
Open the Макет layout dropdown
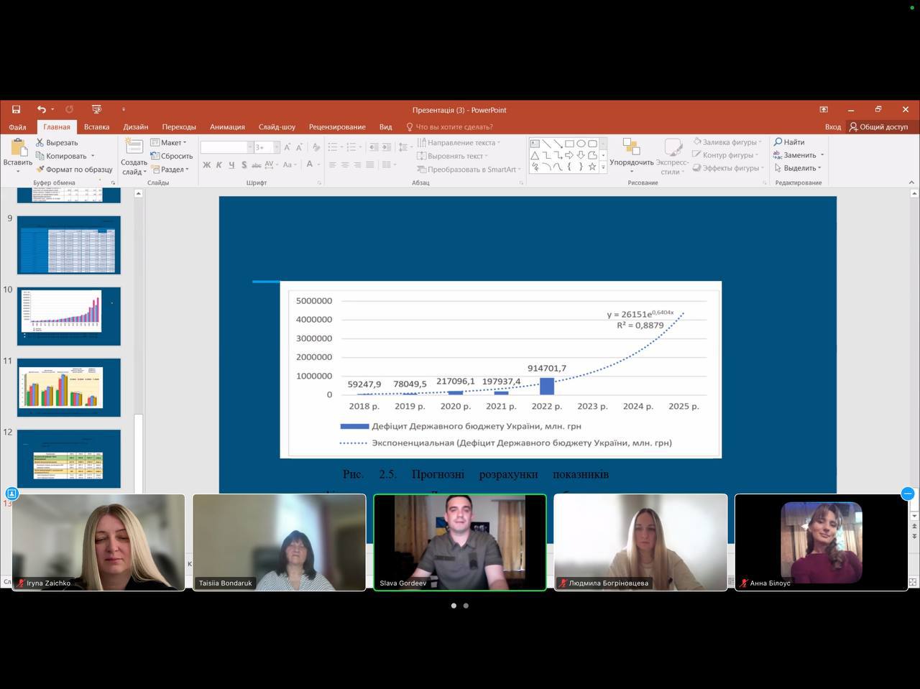pos(170,143)
